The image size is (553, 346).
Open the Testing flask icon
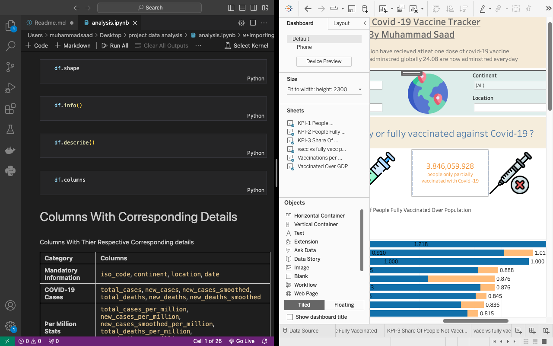tap(10, 129)
